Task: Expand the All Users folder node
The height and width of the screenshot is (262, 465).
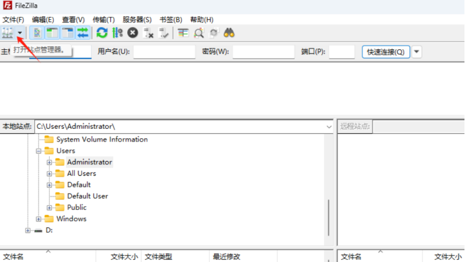Action: point(49,174)
